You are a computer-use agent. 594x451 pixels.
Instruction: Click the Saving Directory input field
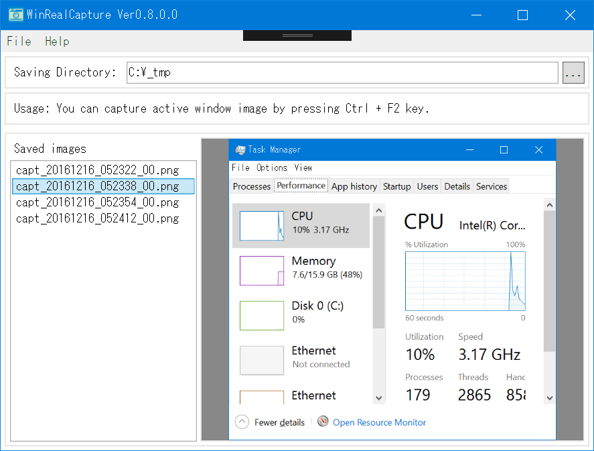click(x=342, y=72)
